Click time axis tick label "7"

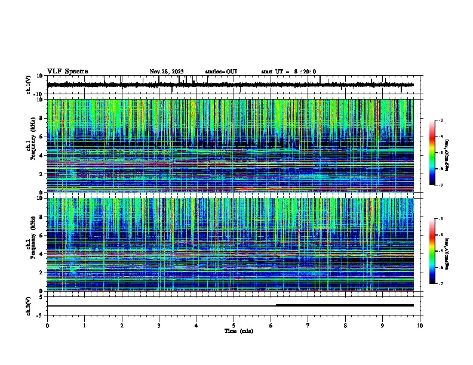tap(308, 326)
